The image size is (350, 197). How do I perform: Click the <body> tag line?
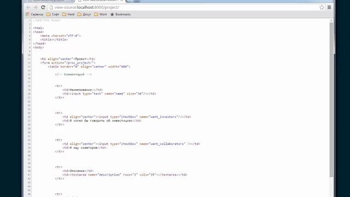(38, 48)
